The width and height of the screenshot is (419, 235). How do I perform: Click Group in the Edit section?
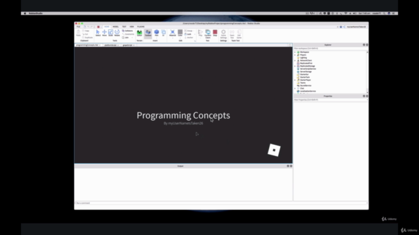(189, 31)
